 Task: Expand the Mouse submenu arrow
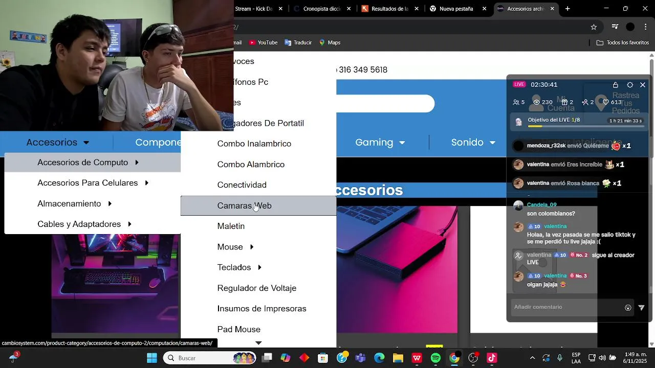click(252, 247)
